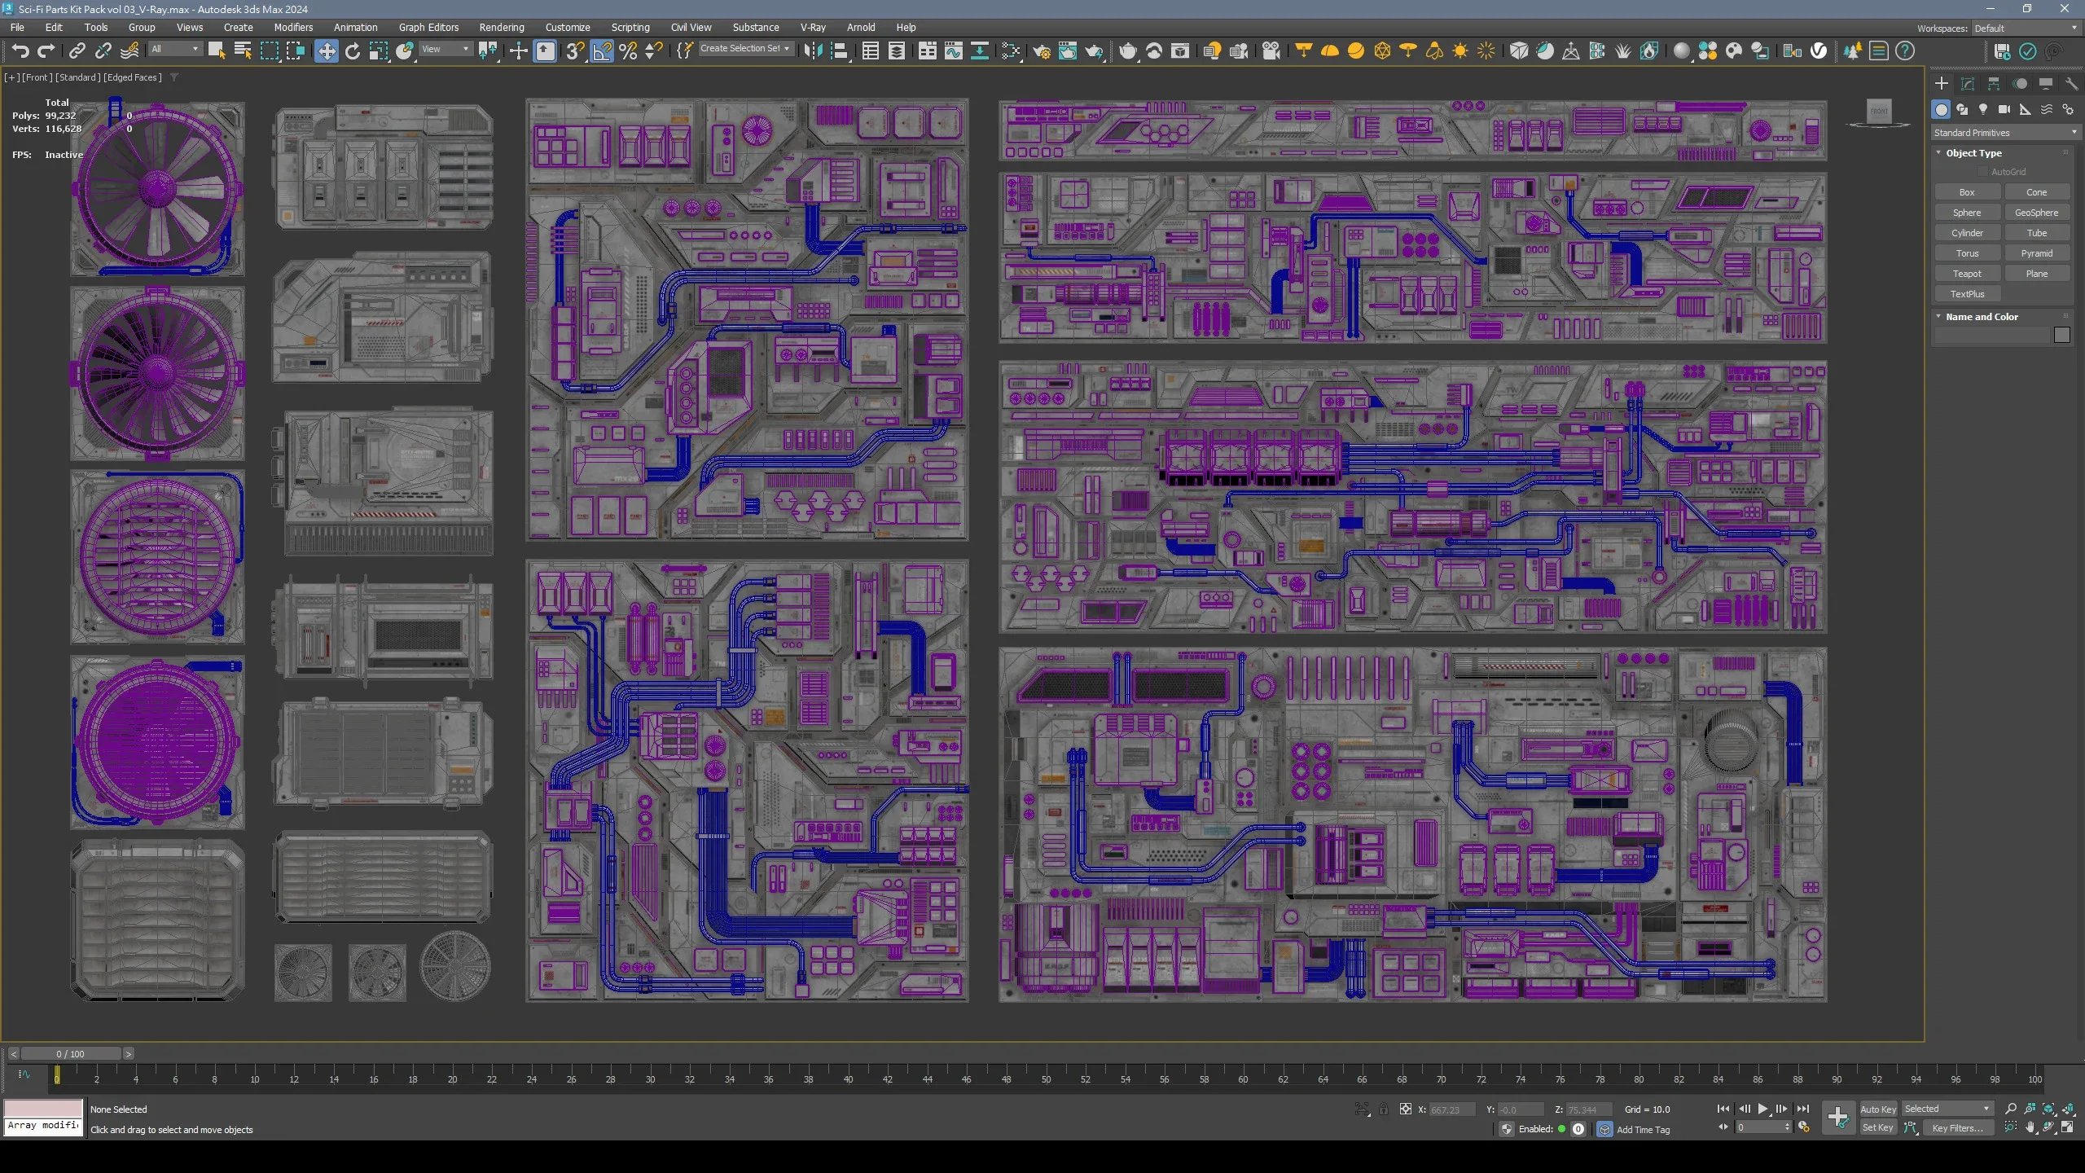Viewport: 2085px width, 1173px height.
Task: Toggle the Selection Lock padlock
Action: [1383, 1109]
